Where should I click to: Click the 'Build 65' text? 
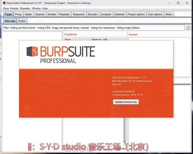[117, 84]
